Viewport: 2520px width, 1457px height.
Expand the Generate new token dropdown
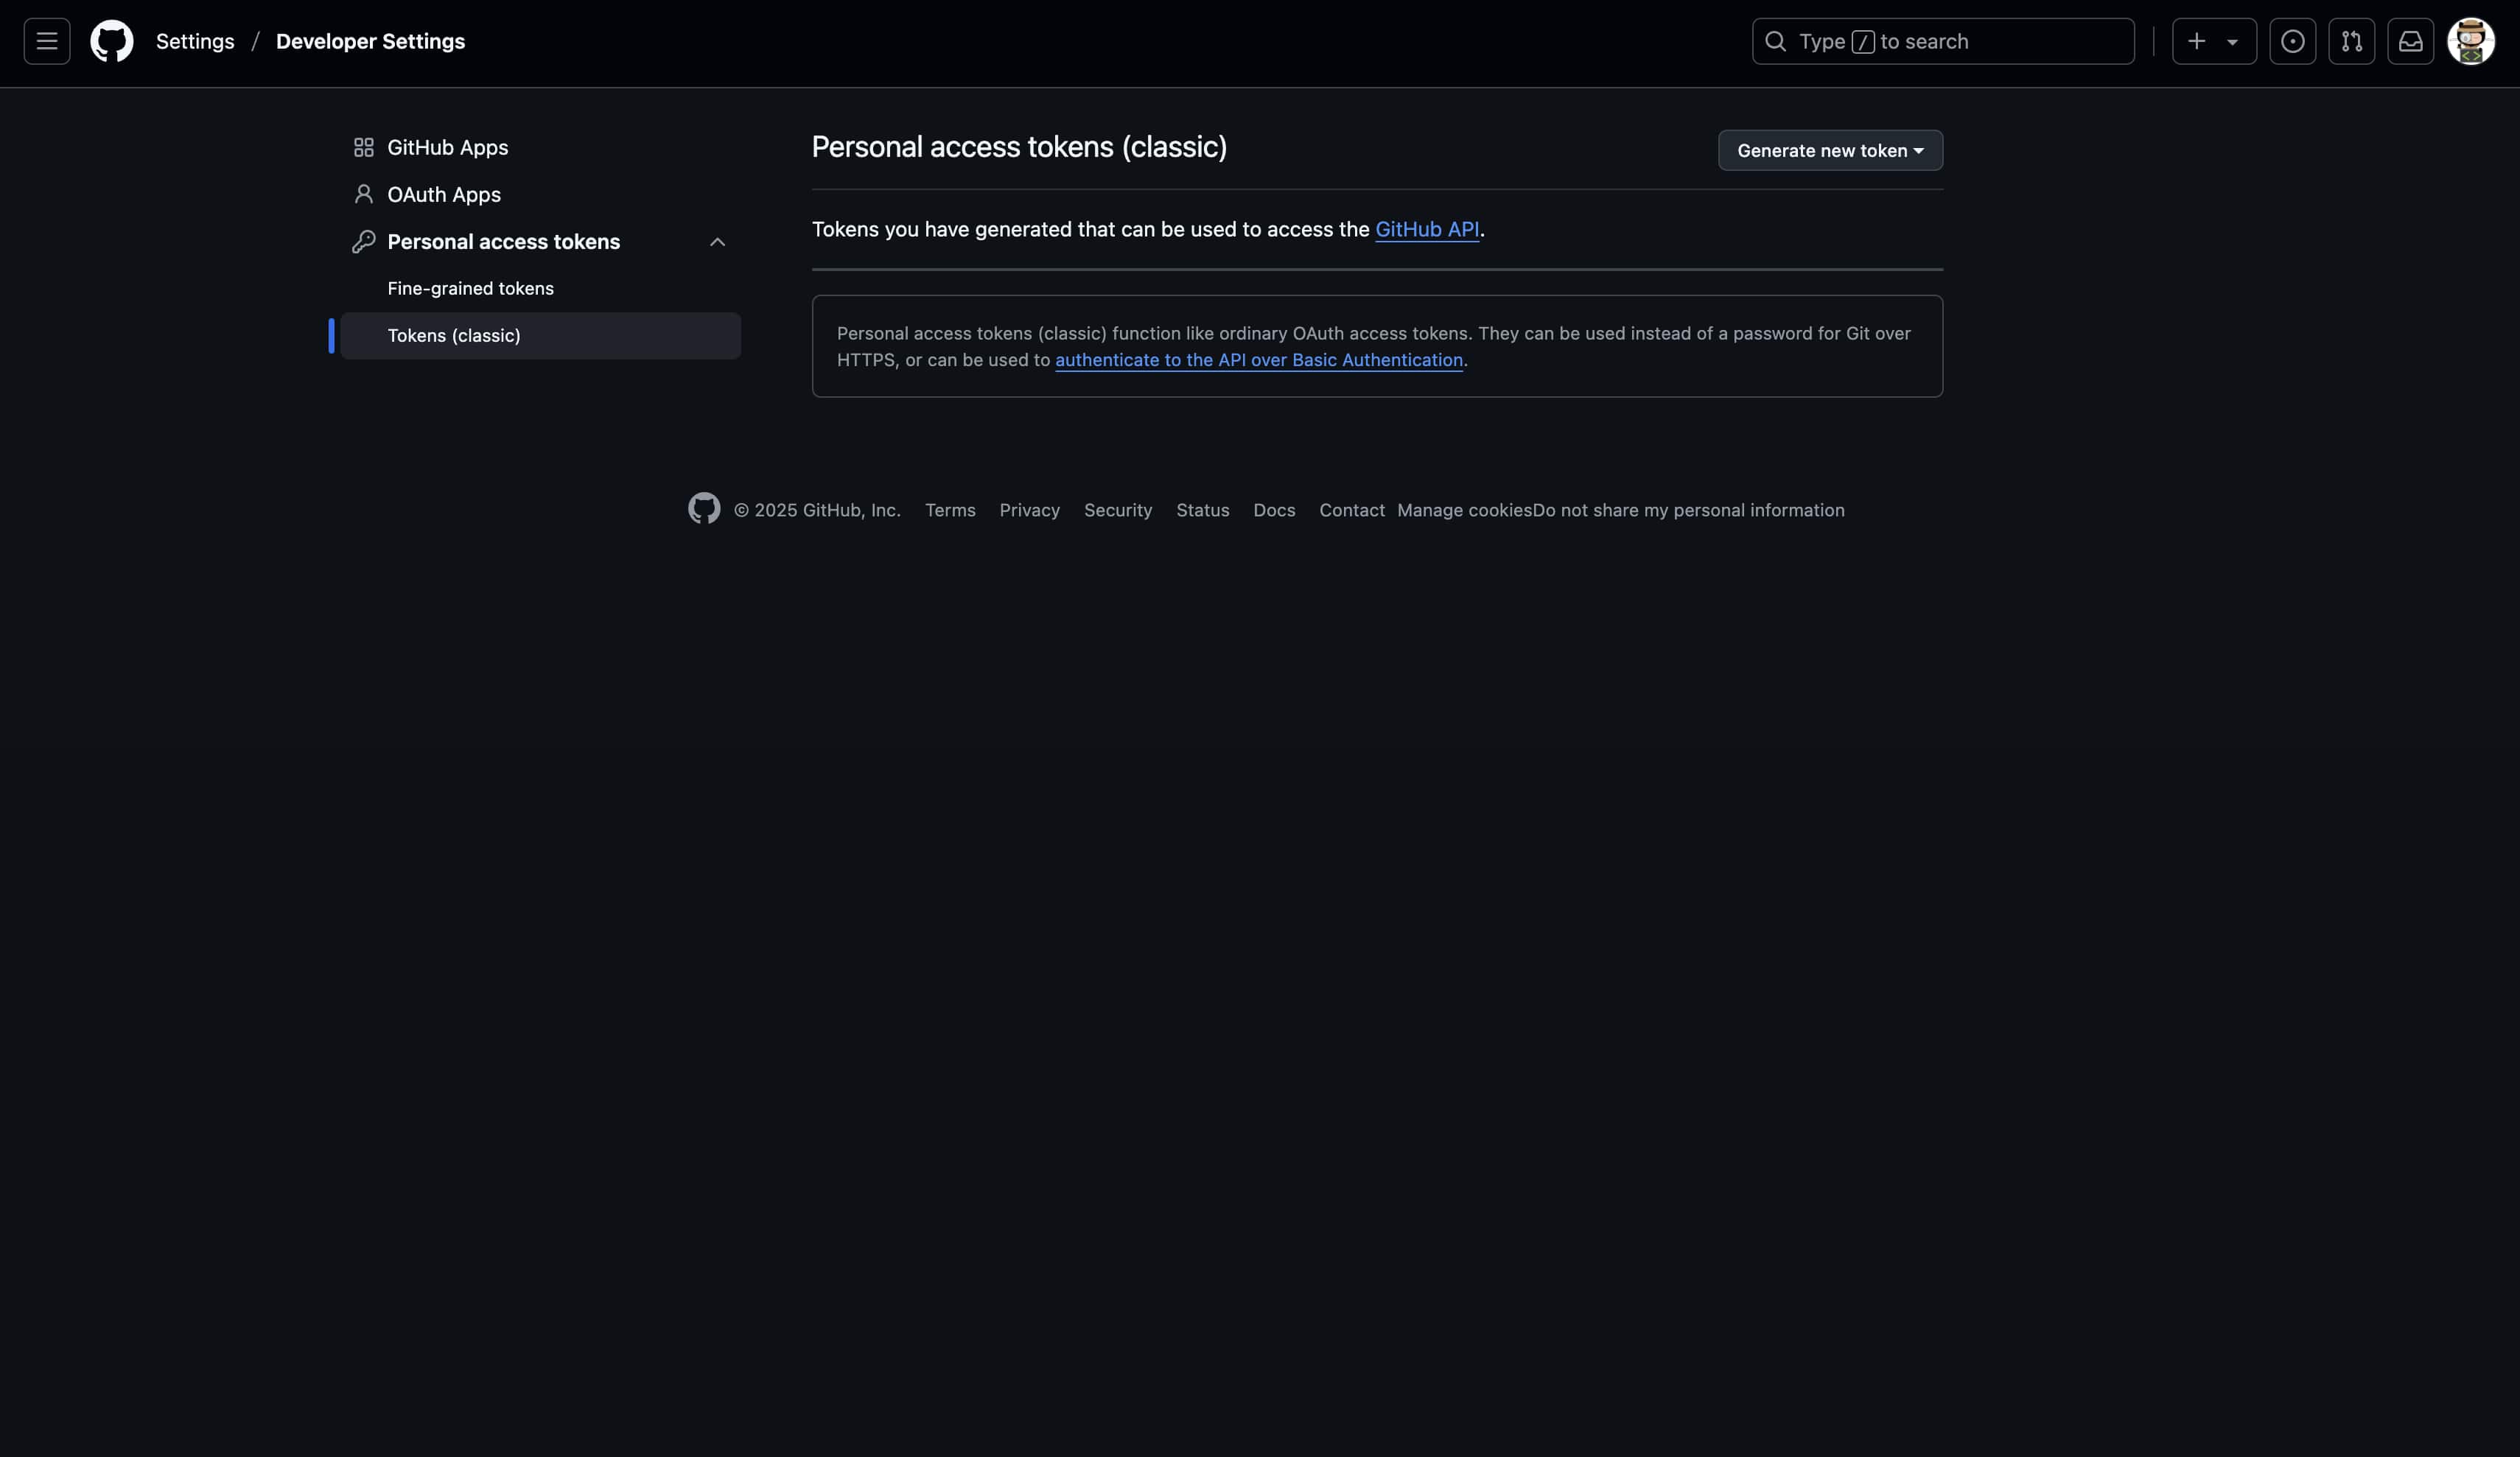[x=1830, y=150]
